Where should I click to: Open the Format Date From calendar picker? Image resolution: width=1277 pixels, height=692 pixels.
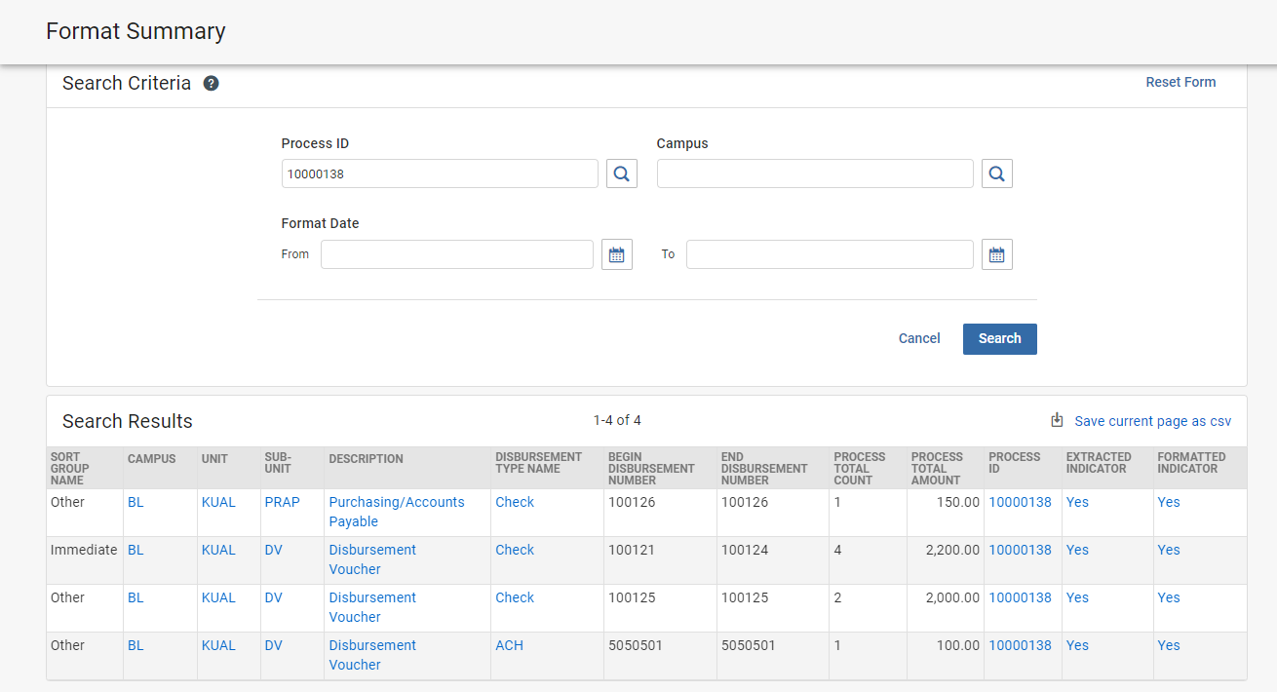pos(616,254)
